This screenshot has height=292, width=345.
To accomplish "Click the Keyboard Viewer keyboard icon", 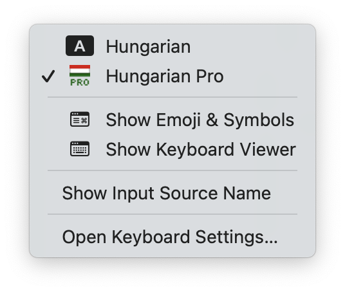I will (80, 149).
